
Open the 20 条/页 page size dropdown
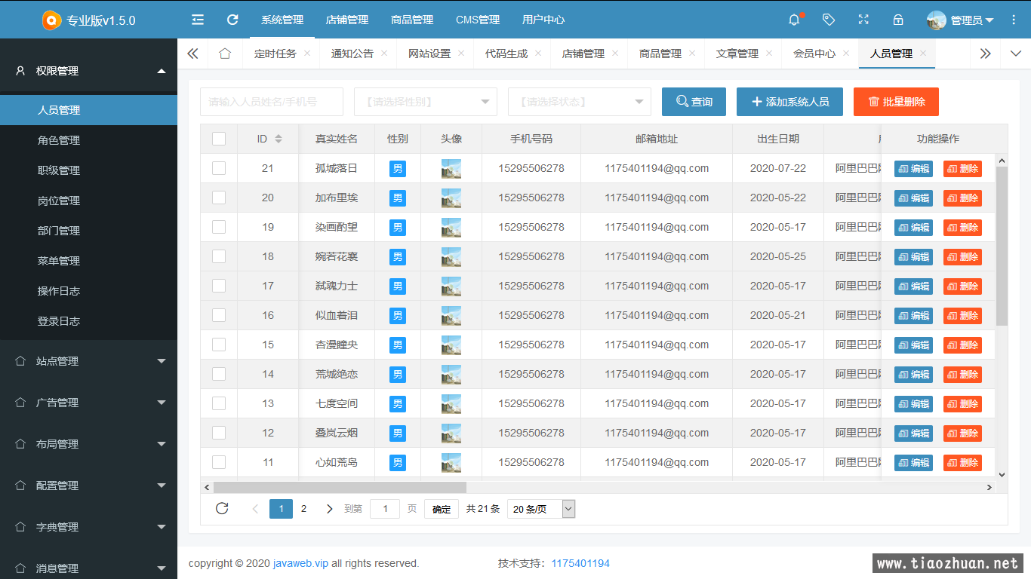pos(541,509)
